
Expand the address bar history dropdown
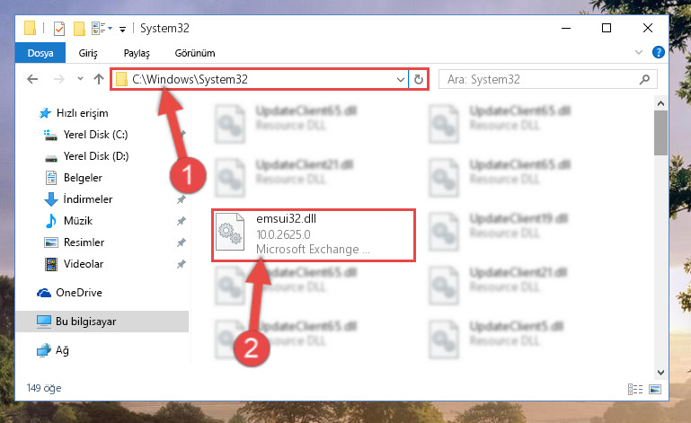(x=400, y=79)
